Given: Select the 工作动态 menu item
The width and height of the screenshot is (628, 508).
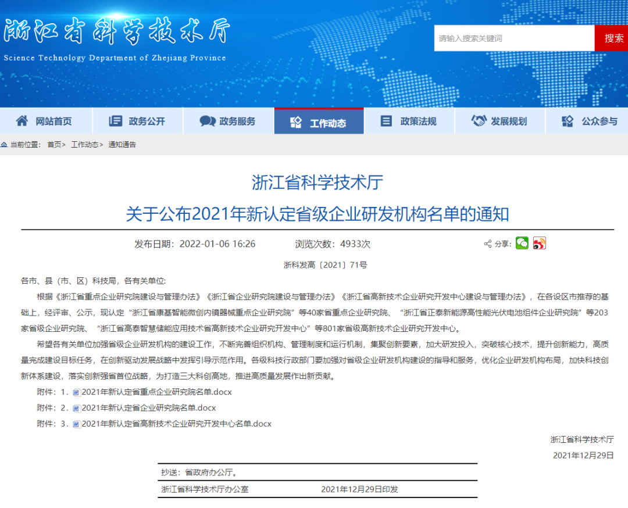Looking at the screenshot, I should (x=319, y=121).
